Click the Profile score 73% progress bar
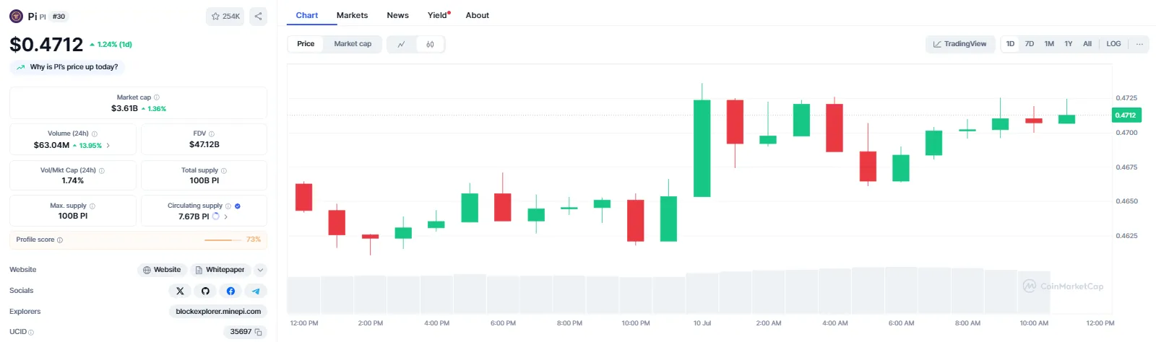This screenshot has width=1156, height=342. 223,240
